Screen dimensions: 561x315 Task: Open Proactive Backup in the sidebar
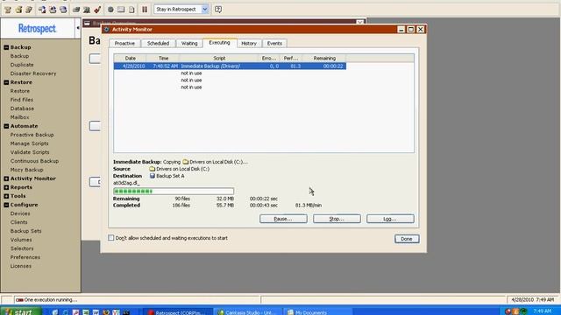pos(32,135)
